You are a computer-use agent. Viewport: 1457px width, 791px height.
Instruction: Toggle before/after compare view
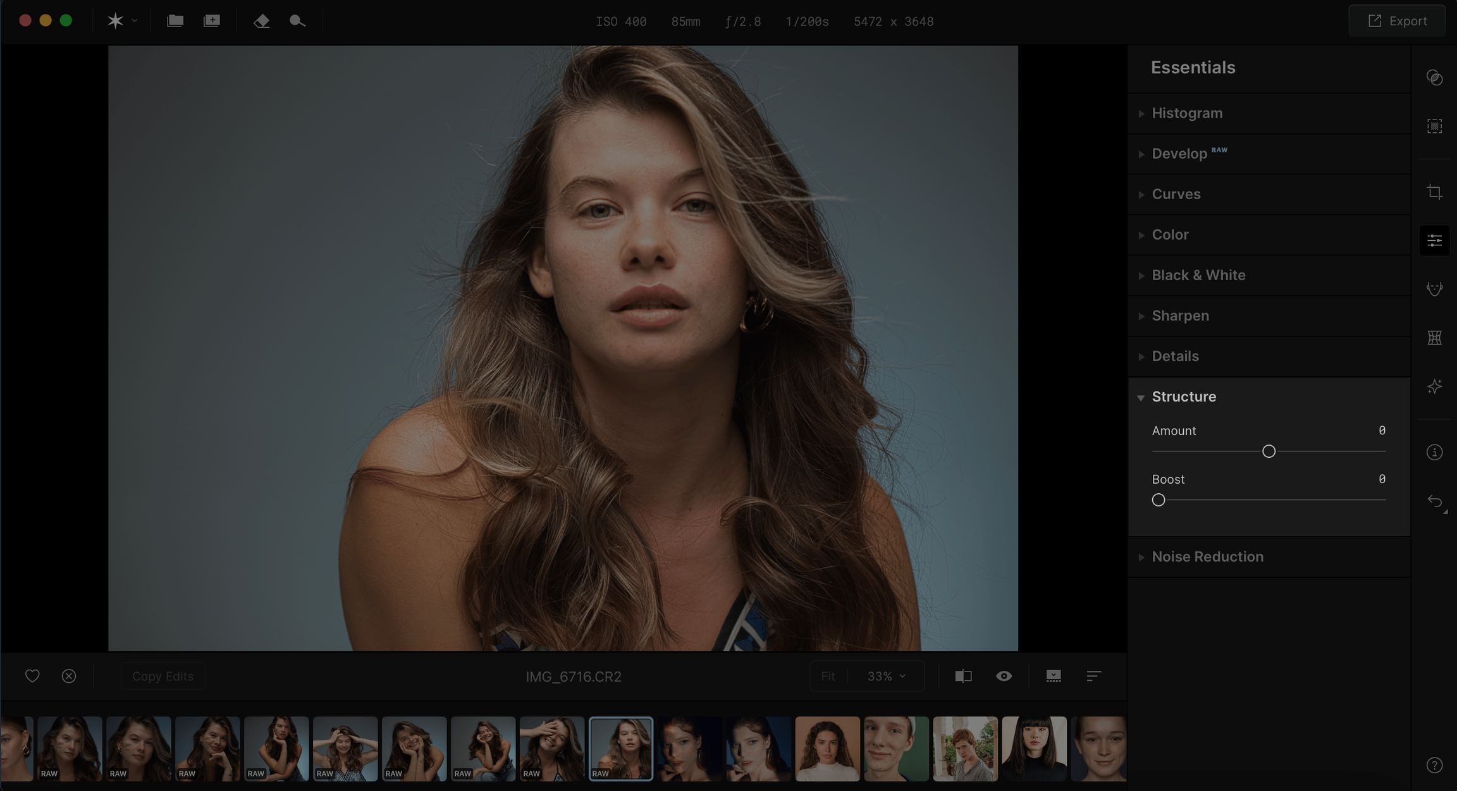[963, 677]
